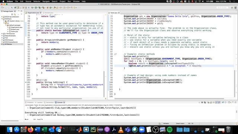Select Tester.java in Package Explorer
238x134 pixels.
14,32
